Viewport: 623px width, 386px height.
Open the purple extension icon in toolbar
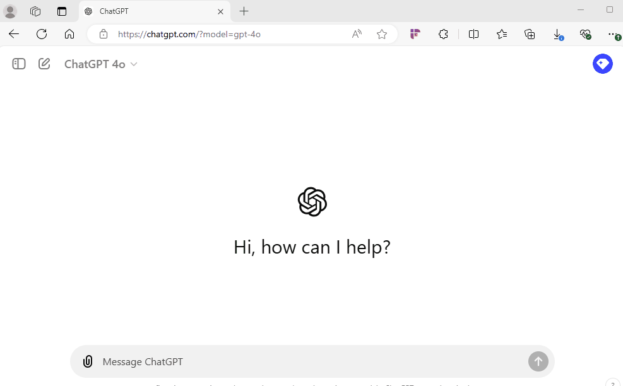[415, 34]
